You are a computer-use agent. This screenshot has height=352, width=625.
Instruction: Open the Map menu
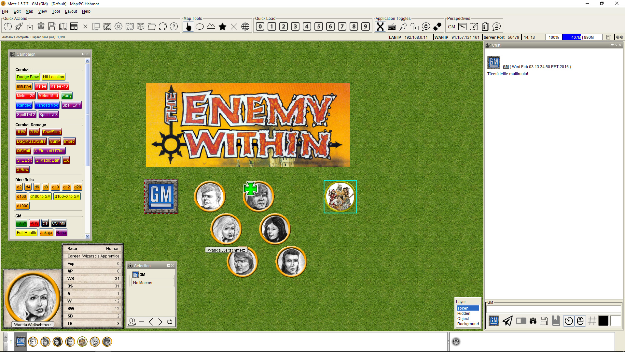click(29, 11)
